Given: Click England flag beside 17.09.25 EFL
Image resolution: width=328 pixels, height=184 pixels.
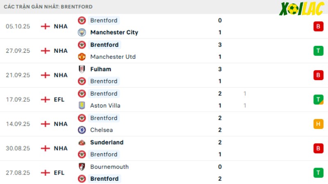Looking at the screenshot, I should [x=46, y=99].
